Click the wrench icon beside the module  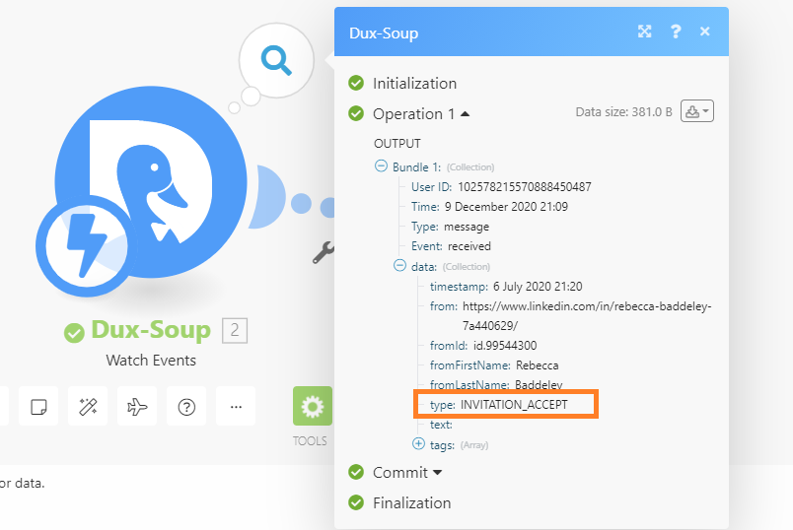(x=324, y=252)
